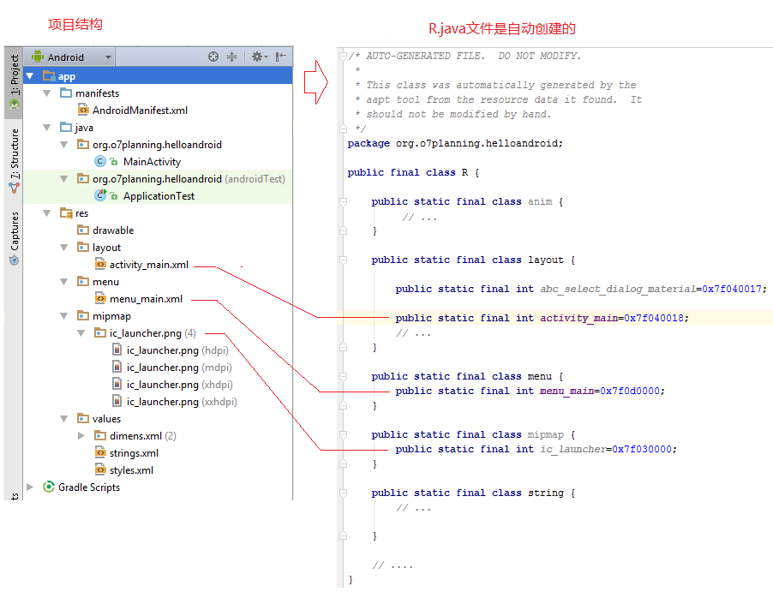Click the collapse all icon in project toolbar
The image size is (773, 592).
tap(231, 57)
